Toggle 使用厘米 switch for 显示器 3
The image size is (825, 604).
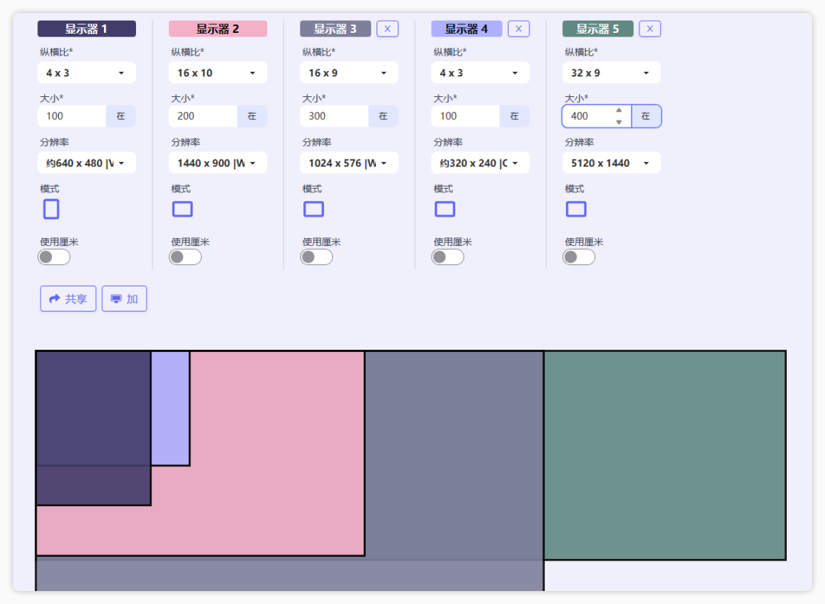click(317, 257)
